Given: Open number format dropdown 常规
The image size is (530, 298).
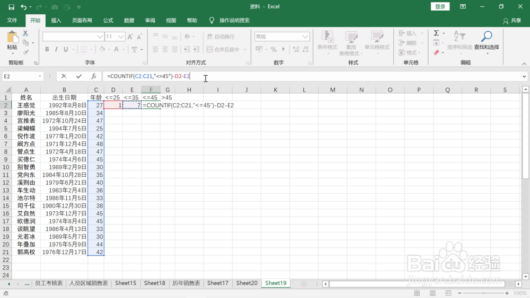Looking at the screenshot, I should [x=305, y=37].
